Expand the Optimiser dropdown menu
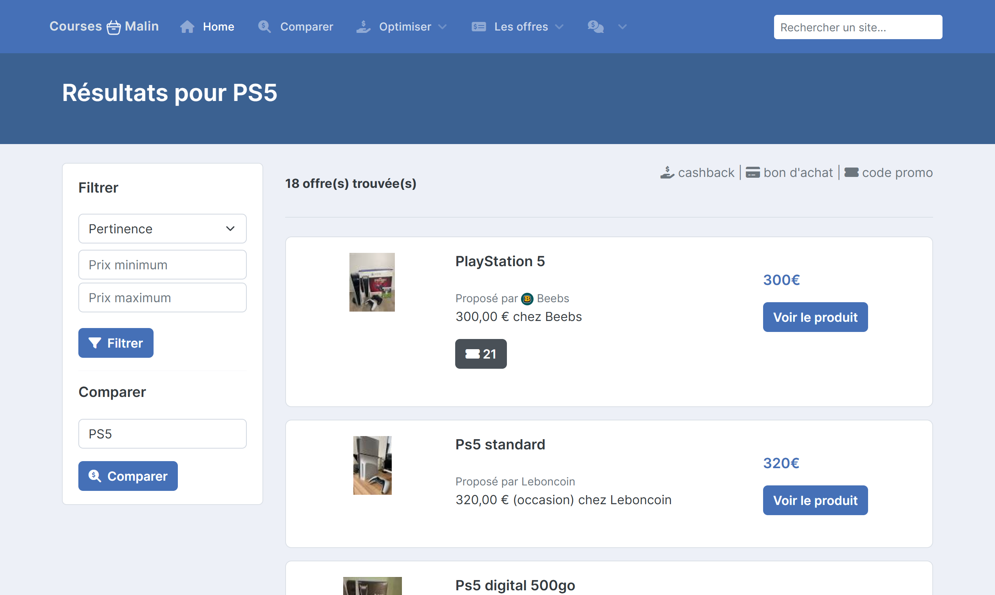 [402, 27]
